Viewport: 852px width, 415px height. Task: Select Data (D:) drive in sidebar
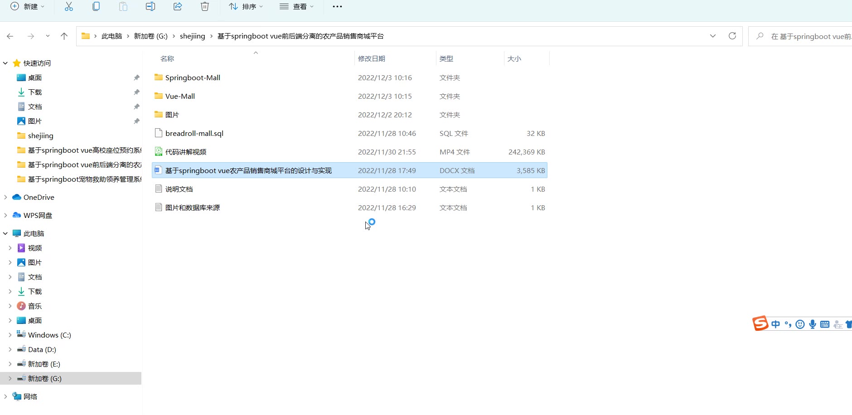[x=42, y=349]
